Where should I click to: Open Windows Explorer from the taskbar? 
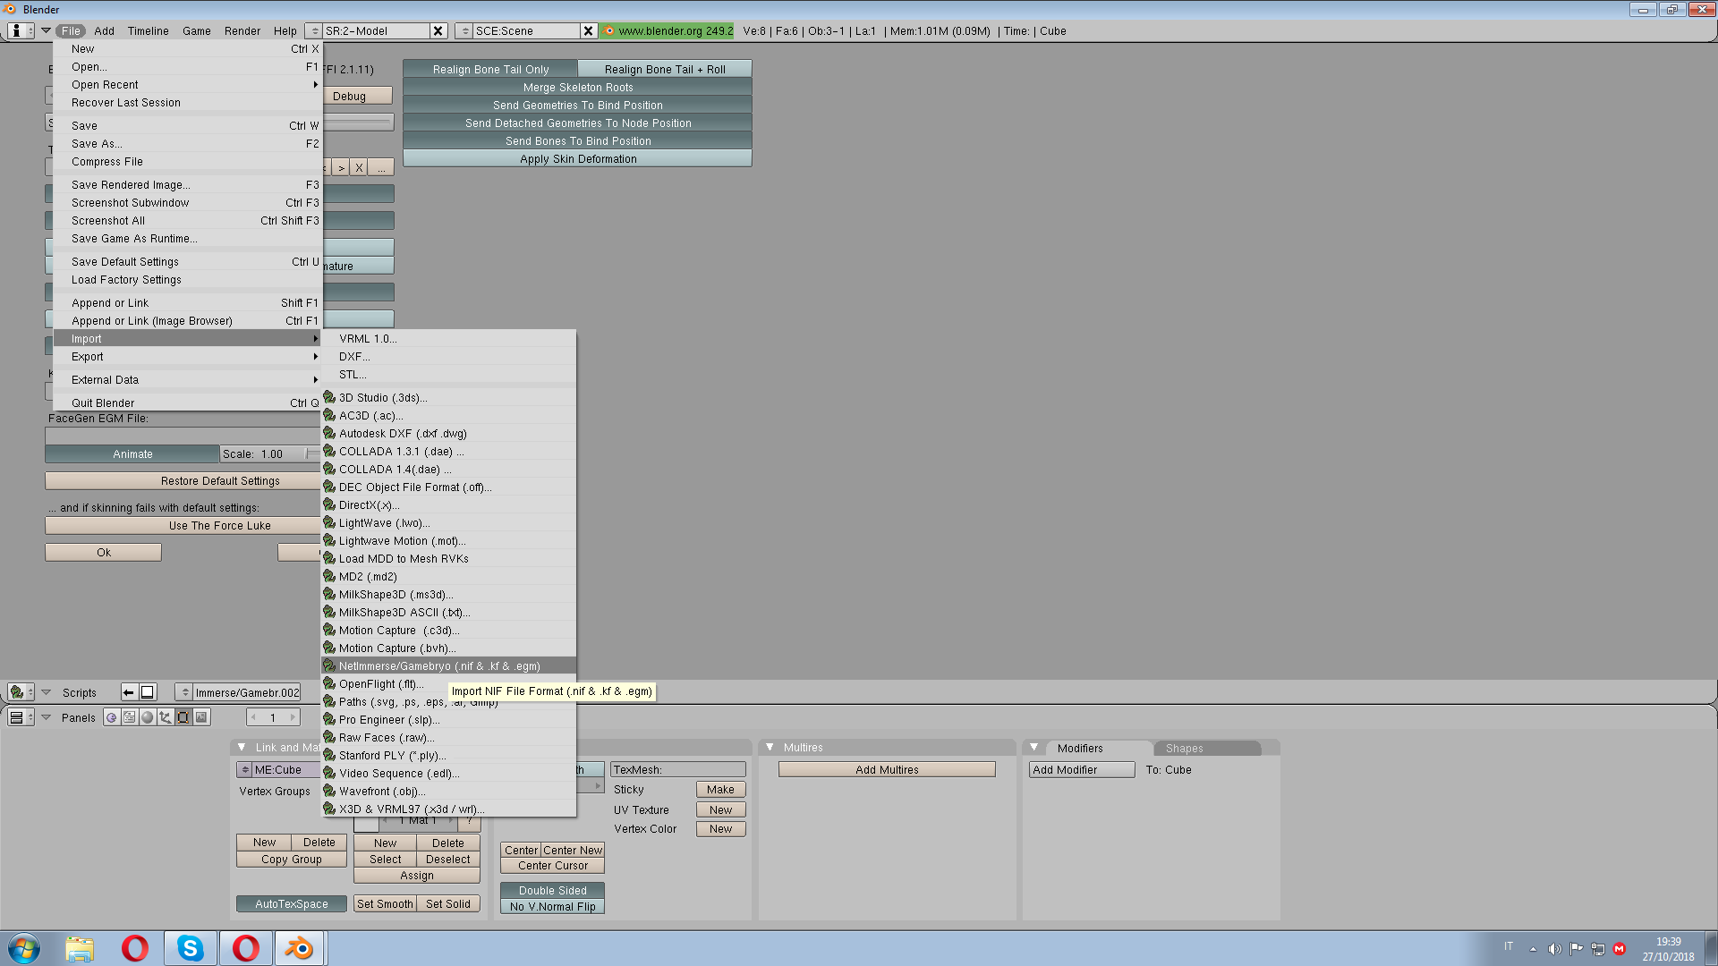point(80,948)
